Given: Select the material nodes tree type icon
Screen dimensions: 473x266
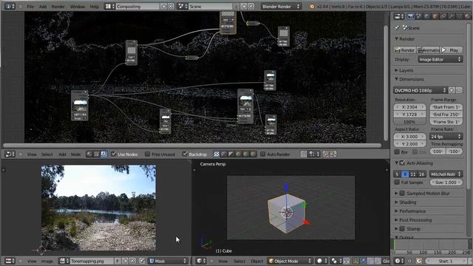Looking at the screenshot, I should pos(89,154).
